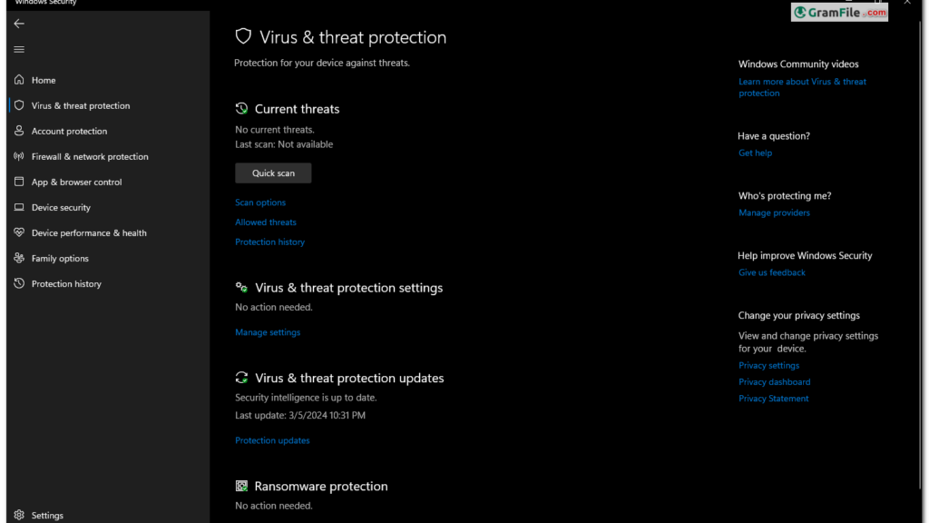
Task: Click the Allowed threats link
Action: [x=266, y=222]
